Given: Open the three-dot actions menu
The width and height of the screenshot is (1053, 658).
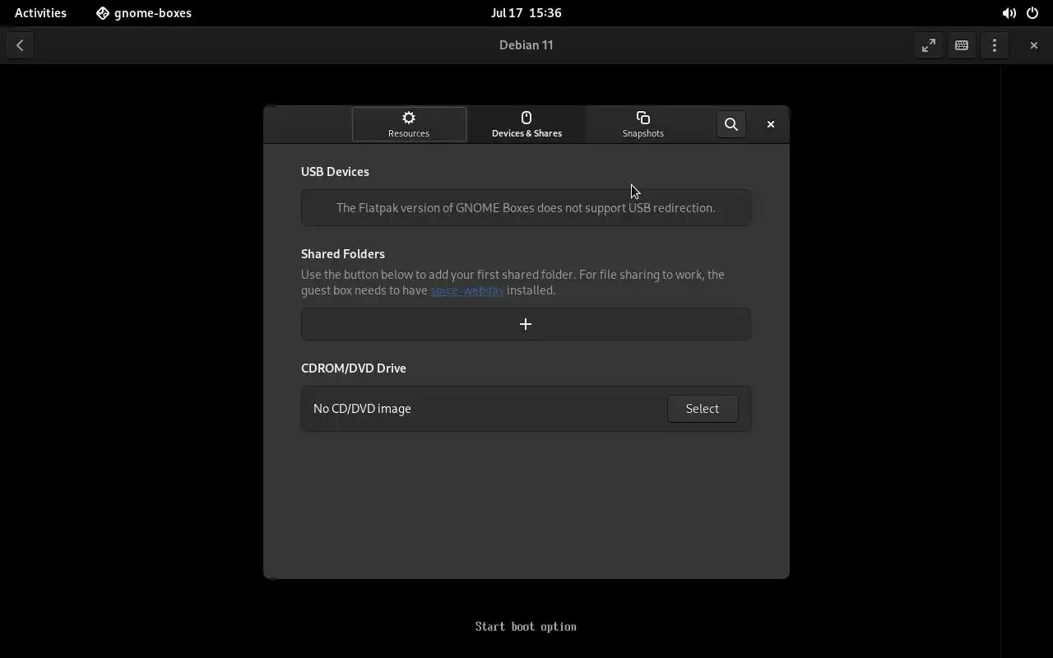Looking at the screenshot, I should [x=995, y=45].
